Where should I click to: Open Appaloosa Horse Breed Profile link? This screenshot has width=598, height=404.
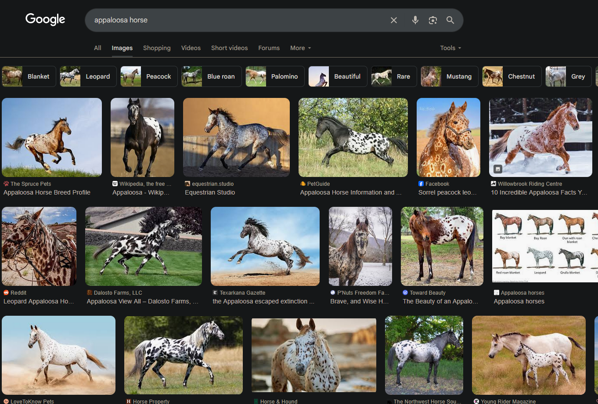[47, 192]
